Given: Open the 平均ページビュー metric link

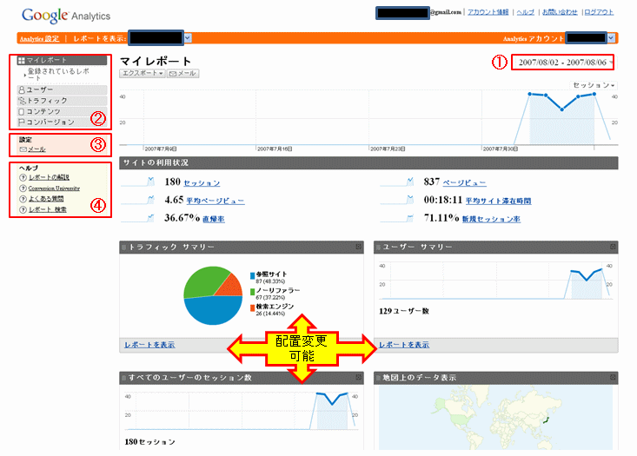Looking at the screenshot, I should tap(216, 201).
